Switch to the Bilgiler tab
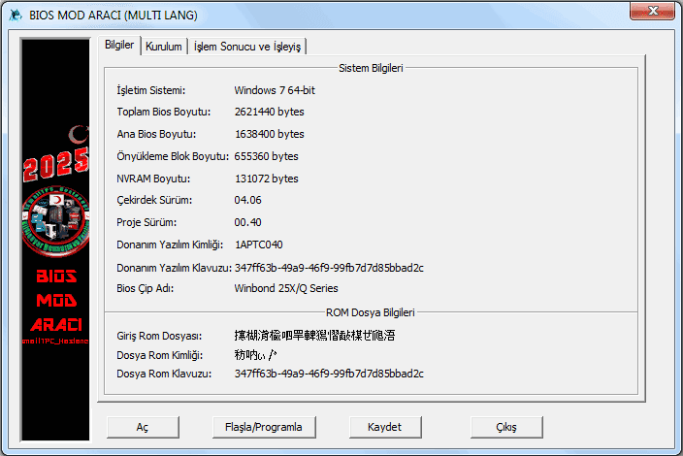 [x=119, y=46]
